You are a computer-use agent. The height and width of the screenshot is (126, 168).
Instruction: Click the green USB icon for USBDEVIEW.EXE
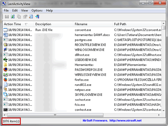pos(5,60)
